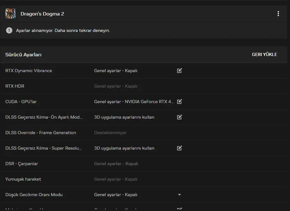
Task: Click the Ayarlar alınamıyor error message
Action: pos(63,30)
